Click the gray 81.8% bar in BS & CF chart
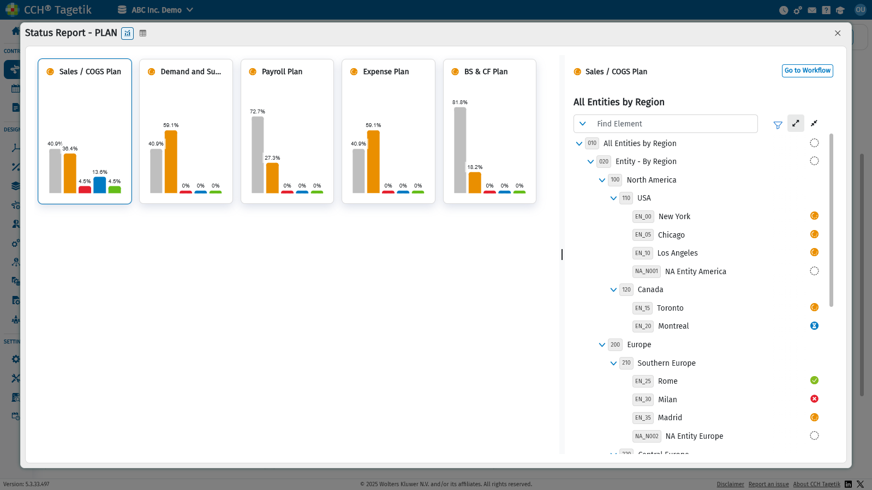This screenshot has height=490, width=872. [460, 150]
